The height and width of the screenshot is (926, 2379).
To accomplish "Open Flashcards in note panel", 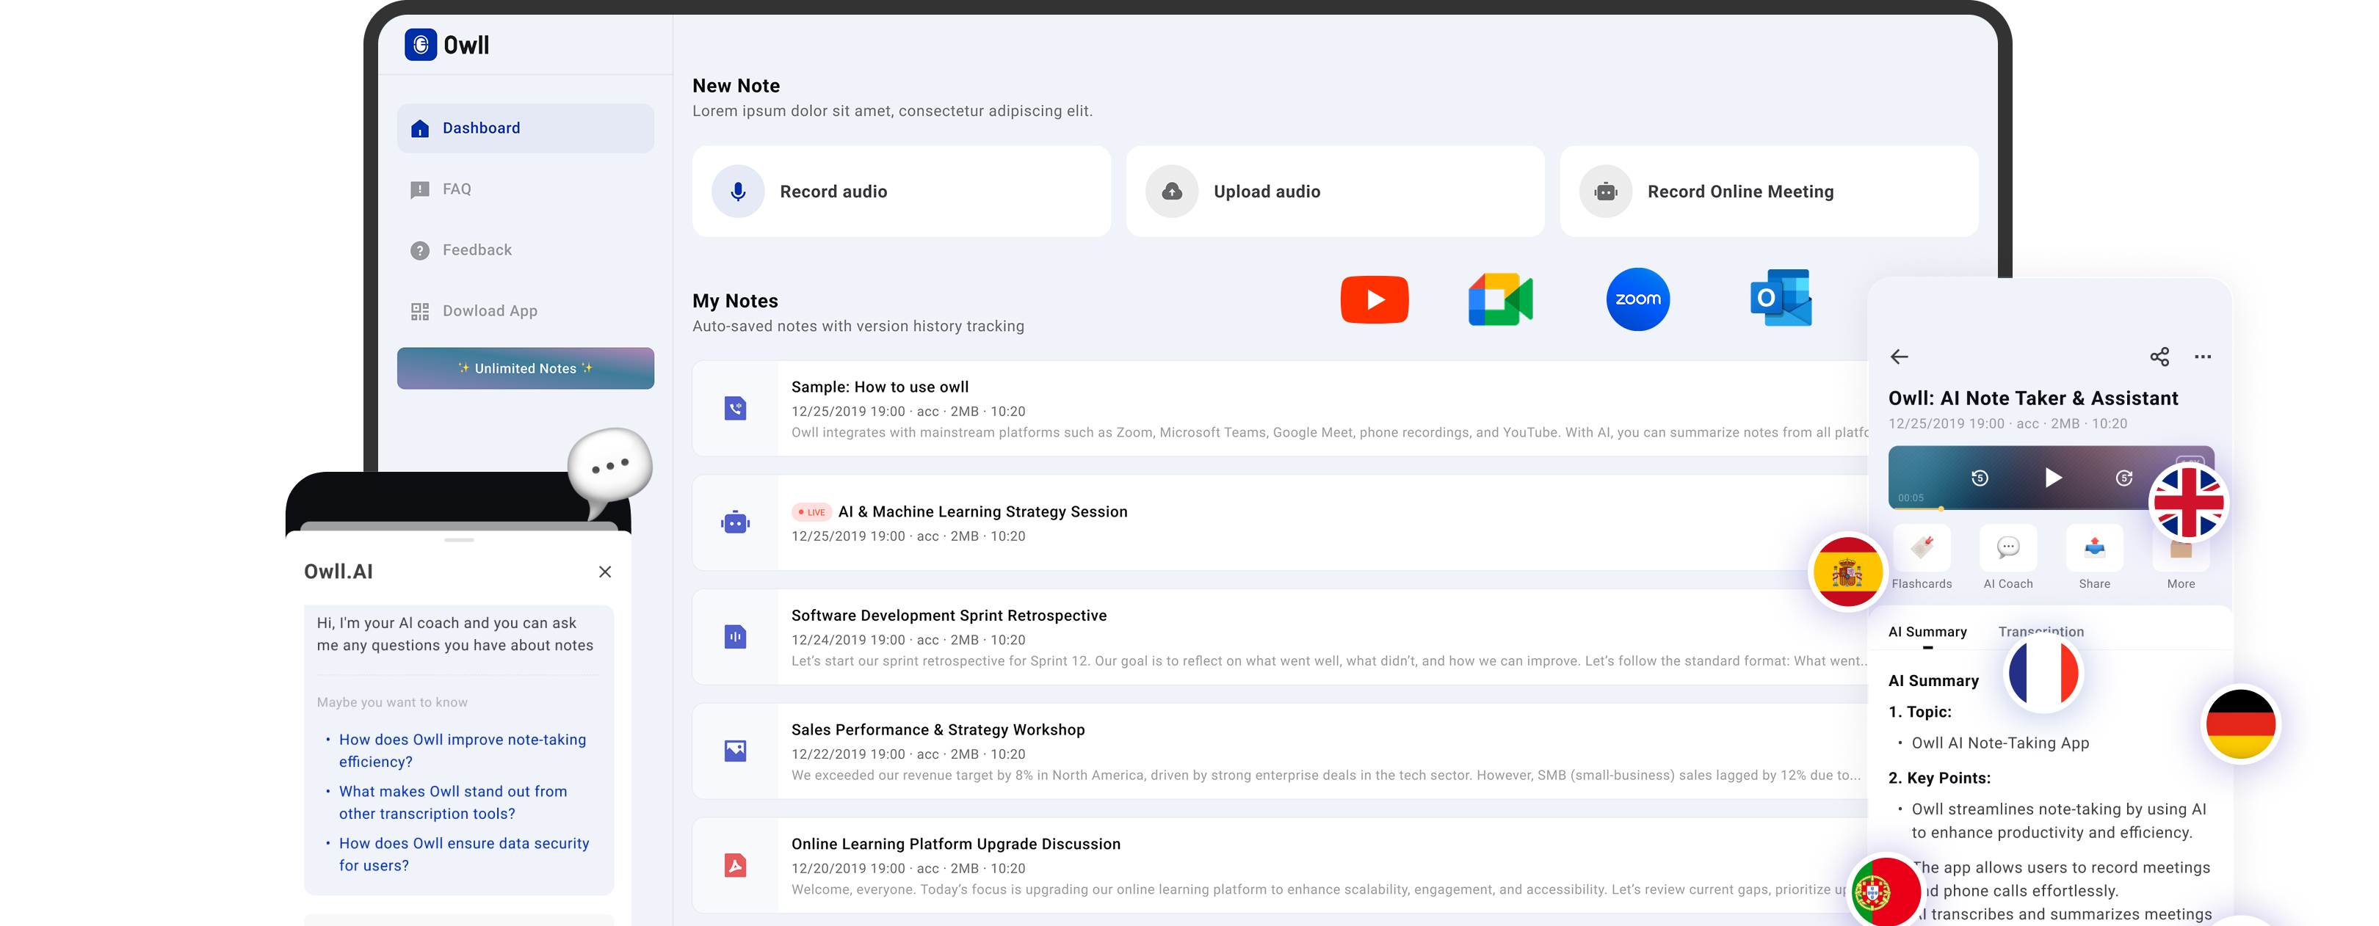I will coord(1922,558).
